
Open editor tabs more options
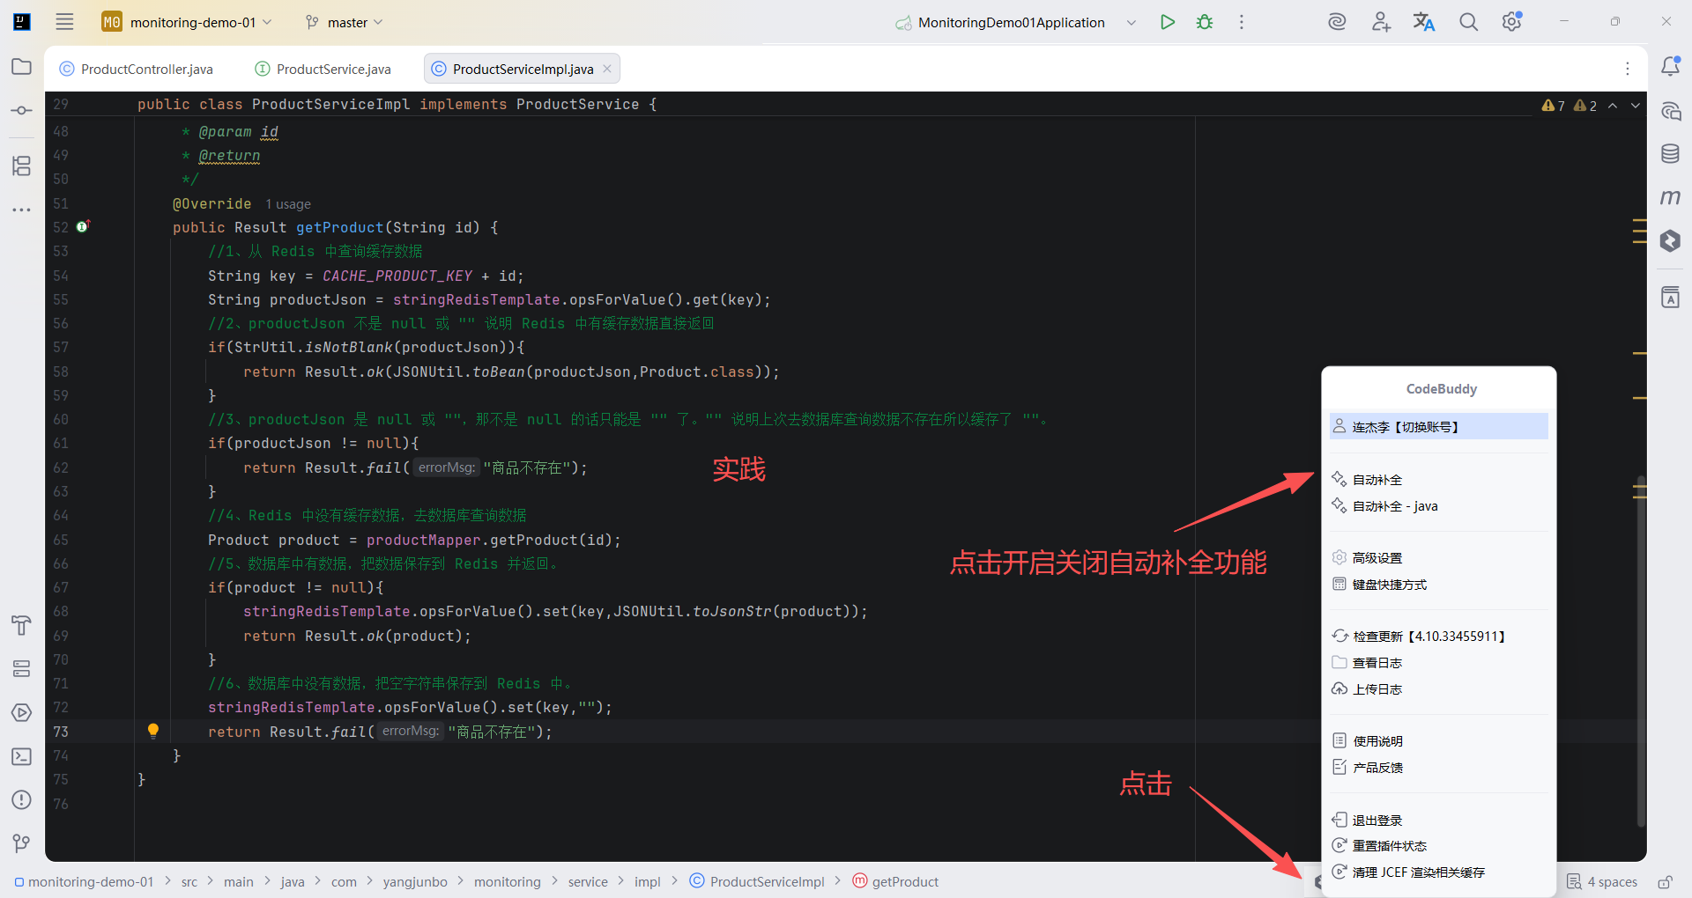click(x=1628, y=69)
